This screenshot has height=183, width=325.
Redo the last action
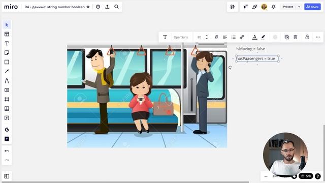coord(7,160)
